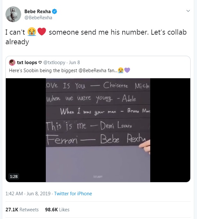The image size is (197, 219).
Task: Click the txt loops small avatar
Action: 12,62
